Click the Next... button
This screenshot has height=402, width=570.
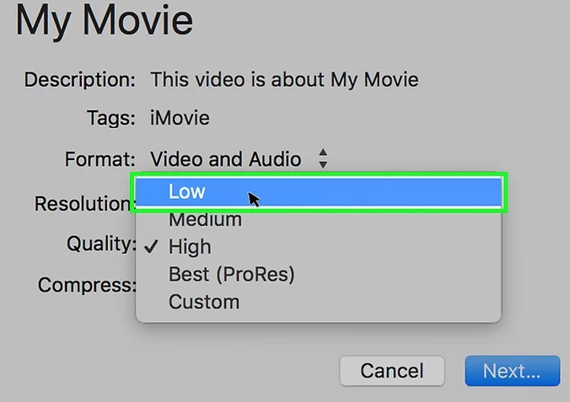(x=512, y=371)
